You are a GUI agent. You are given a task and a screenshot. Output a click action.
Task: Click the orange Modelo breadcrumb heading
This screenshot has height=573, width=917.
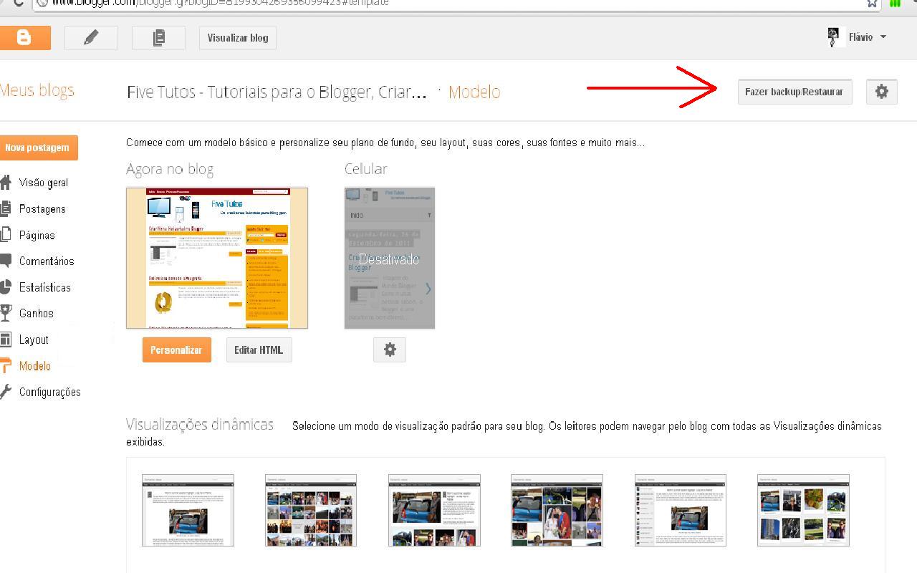pyautogui.click(x=474, y=92)
